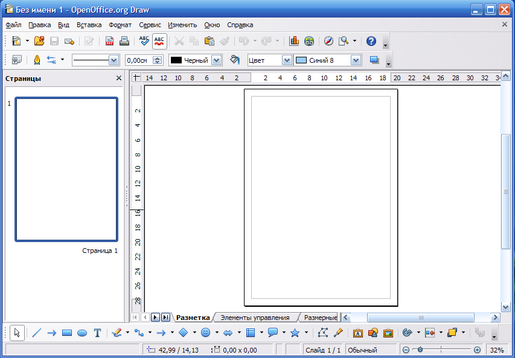This screenshot has width=515, height=358.
Task: Click the Export as PDF icon
Action: (x=110, y=41)
